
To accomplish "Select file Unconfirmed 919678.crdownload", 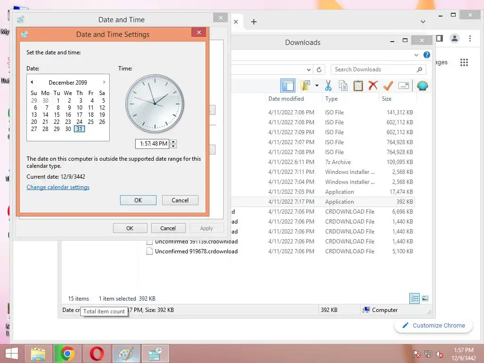I will tap(196, 251).
